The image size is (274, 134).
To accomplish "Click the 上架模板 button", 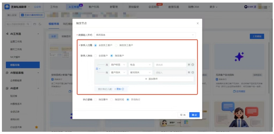I will point(257,36).
